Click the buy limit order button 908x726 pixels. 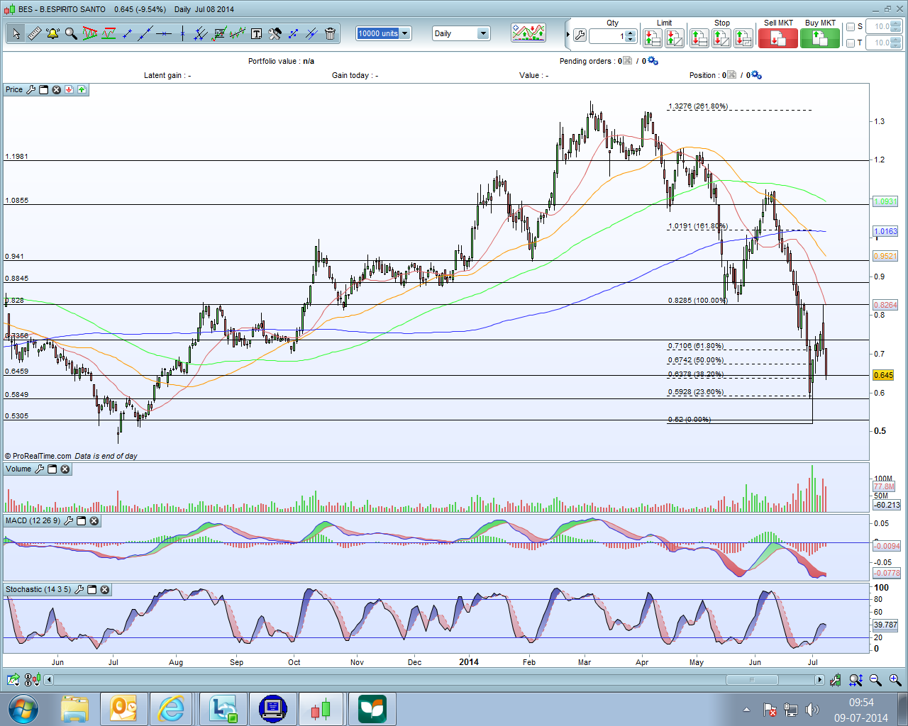tap(674, 38)
